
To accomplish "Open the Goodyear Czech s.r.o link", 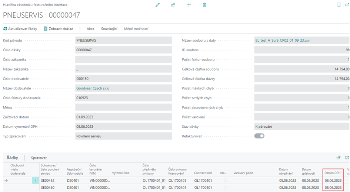I will (x=93, y=88).
